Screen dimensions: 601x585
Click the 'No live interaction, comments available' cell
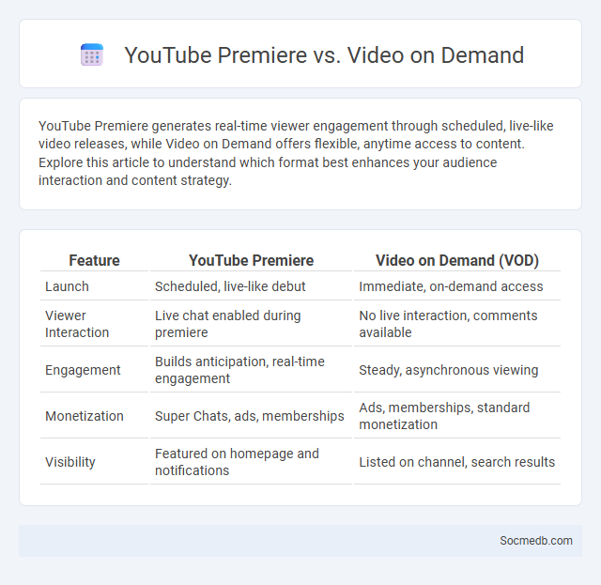coord(457,324)
